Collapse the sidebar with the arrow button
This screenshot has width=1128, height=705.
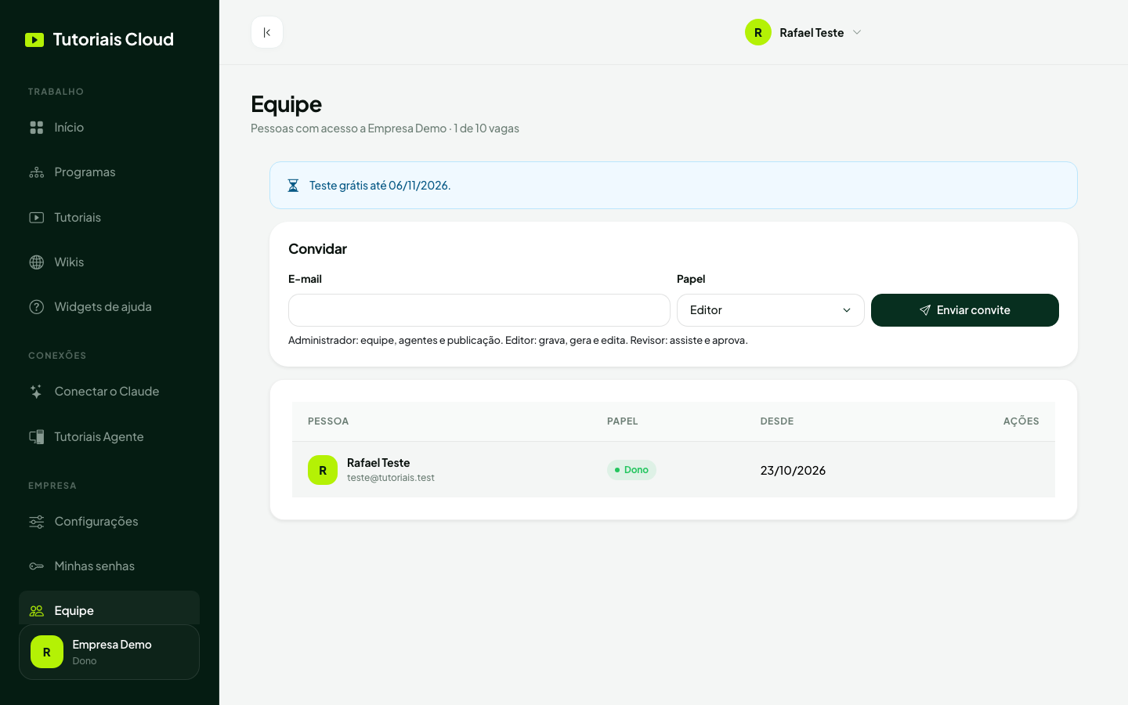[x=267, y=32]
